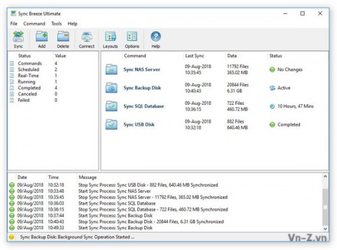337x250 pixels.
Task: Click the document icon beside Failed status
Action: pos(12,100)
